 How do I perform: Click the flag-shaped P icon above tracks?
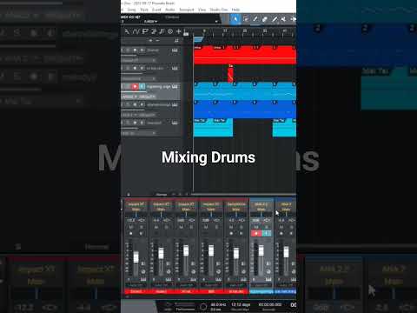coord(145,31)
